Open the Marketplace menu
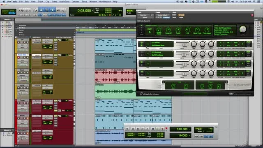The width and height of the screenshot is (263, 148). pyautogui.click(x=105, y=2)
